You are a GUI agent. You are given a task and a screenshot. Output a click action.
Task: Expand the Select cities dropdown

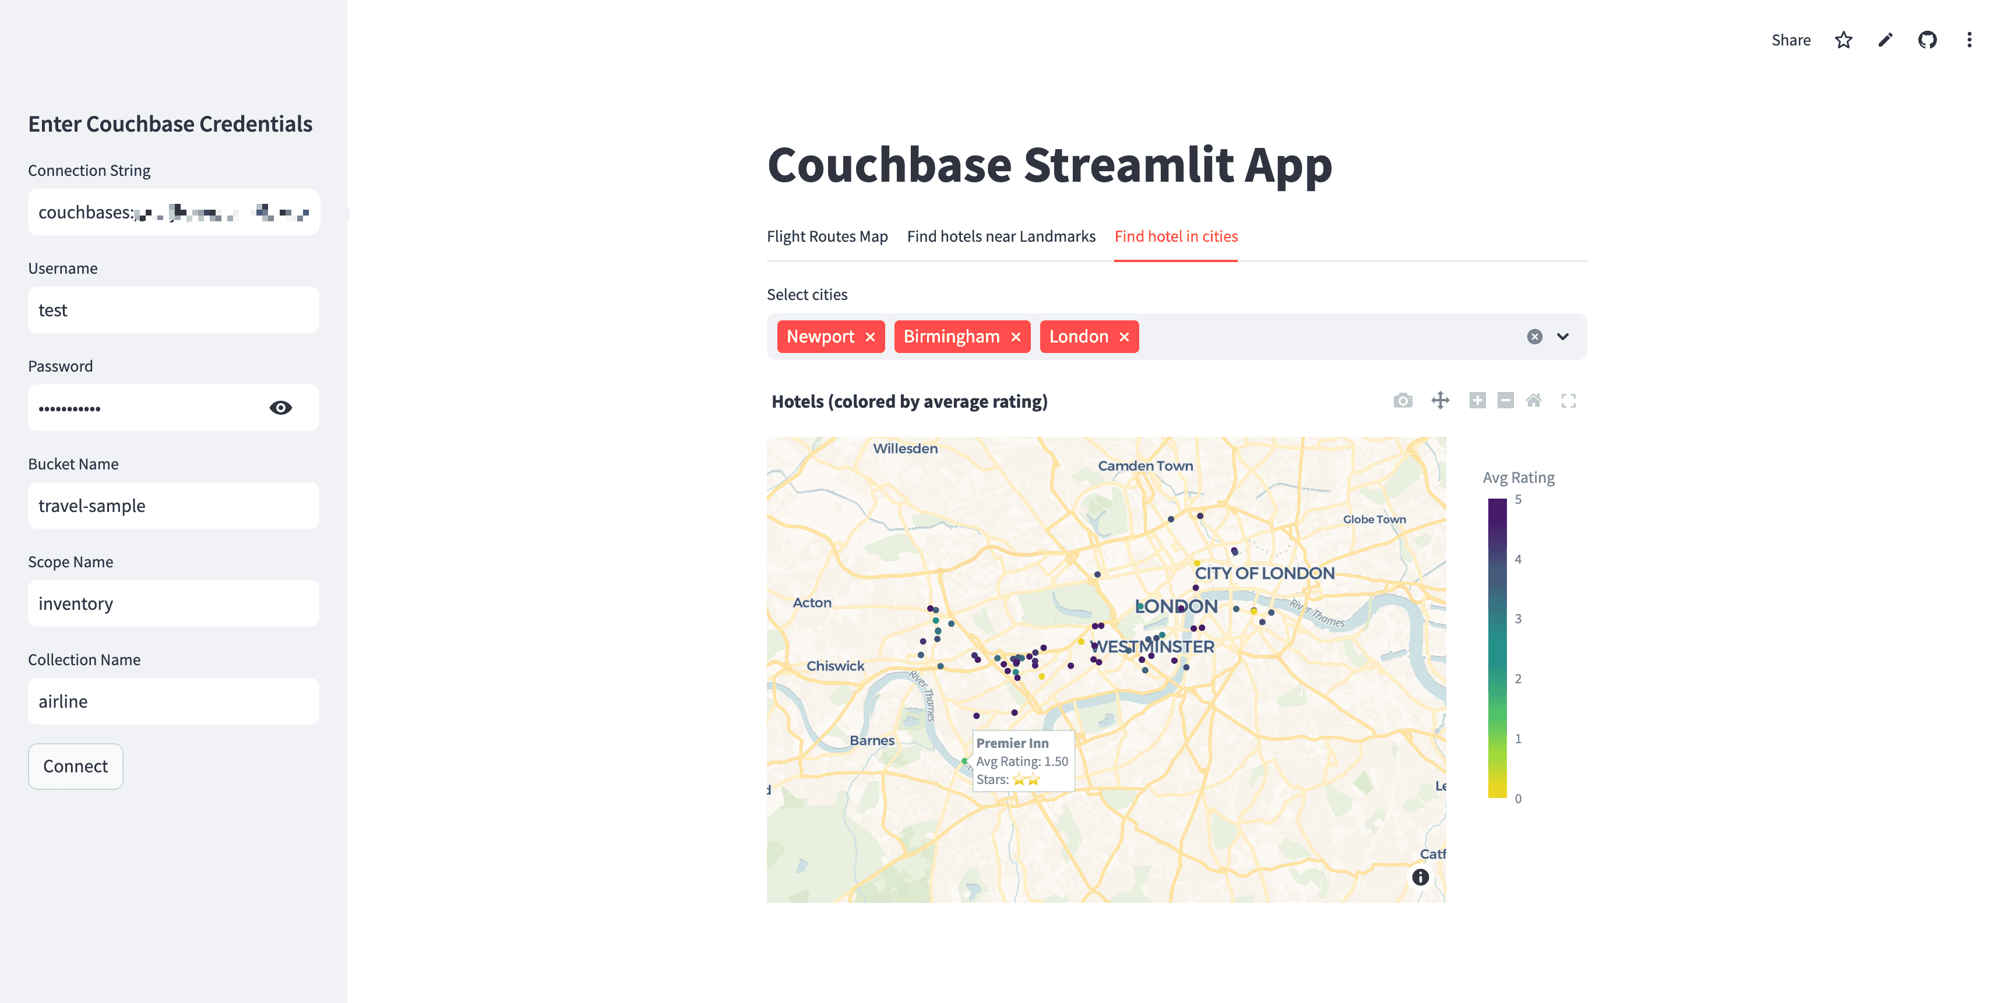coord(1563,337)
